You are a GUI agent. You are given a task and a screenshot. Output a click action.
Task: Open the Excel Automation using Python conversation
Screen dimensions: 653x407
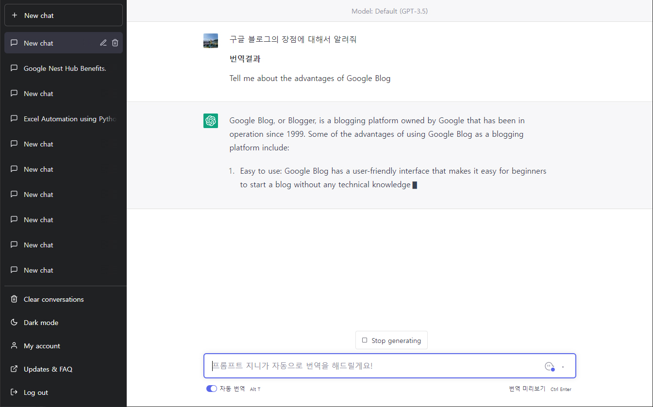point(63,118)
